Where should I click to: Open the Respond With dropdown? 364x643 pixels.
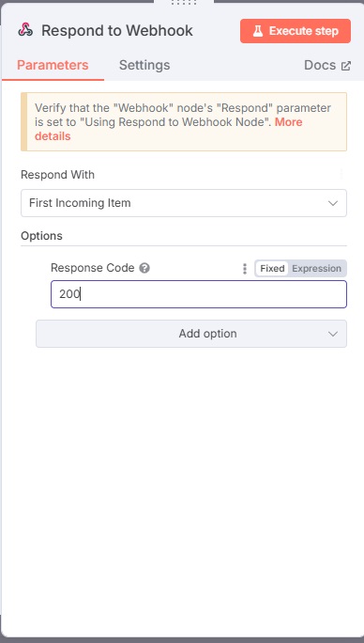184,203
